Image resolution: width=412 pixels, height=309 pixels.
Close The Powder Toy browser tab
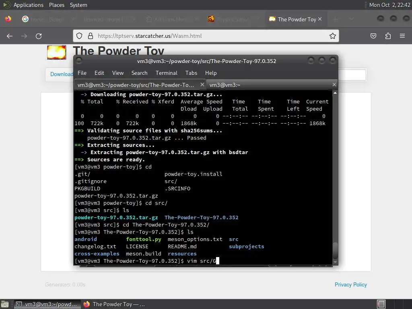coord(320,19)
